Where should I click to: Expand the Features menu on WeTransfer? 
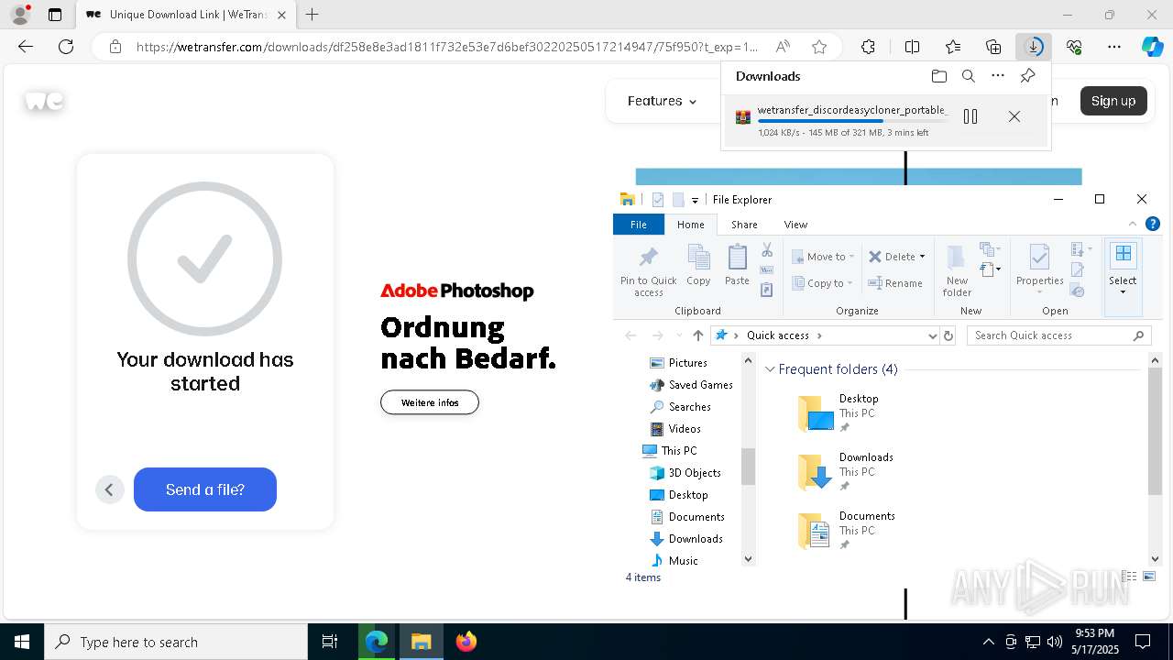tap(662, 101)
